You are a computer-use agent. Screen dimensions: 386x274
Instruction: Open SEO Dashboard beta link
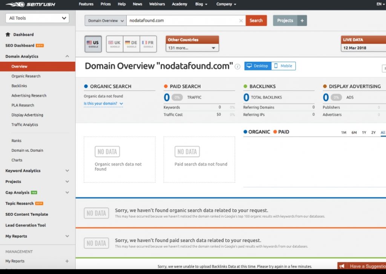[25, 46]
